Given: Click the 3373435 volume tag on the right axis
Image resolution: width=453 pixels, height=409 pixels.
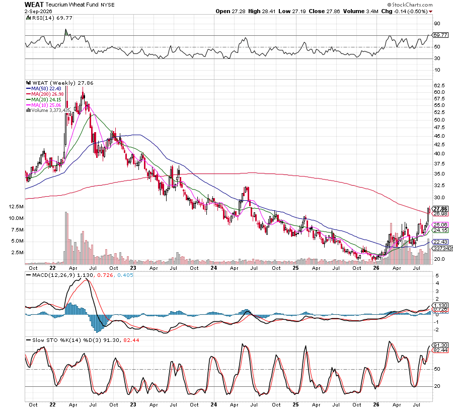Looking at the screenshot, I should 442,248.
